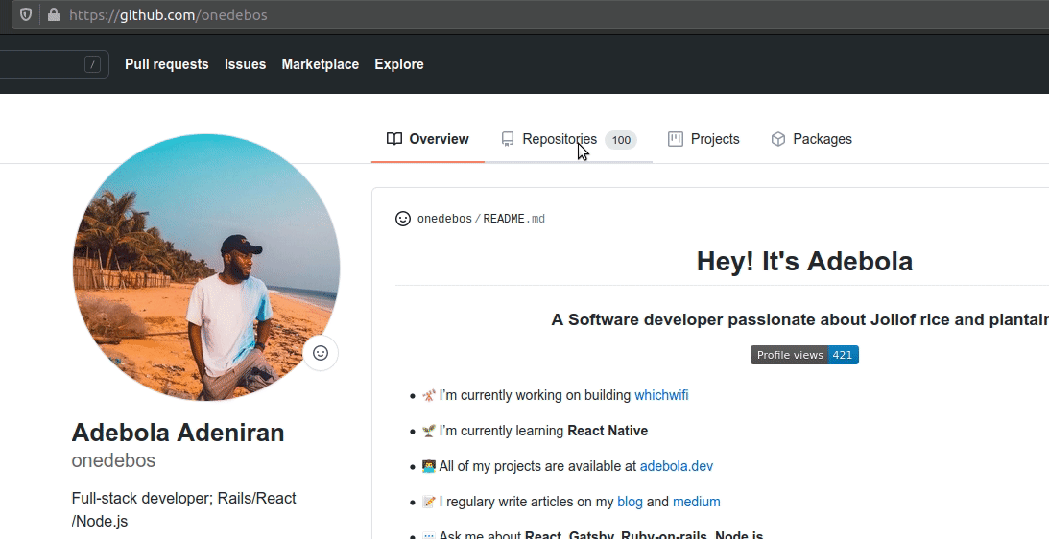Open the README.md file link

click(513, 219)
